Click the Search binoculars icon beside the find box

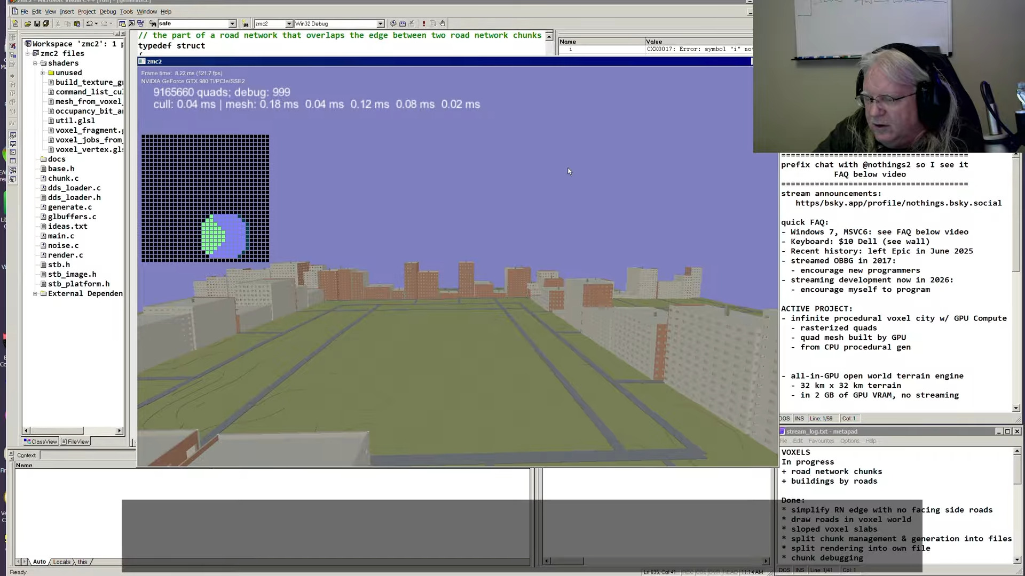pos(245,23)
